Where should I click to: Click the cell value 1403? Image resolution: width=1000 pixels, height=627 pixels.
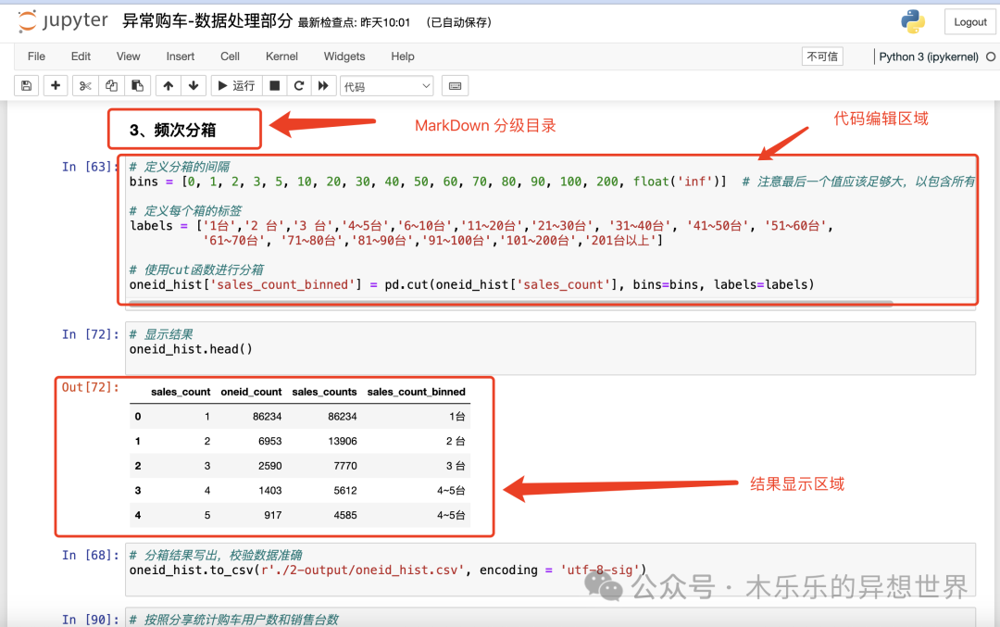coord(269,491)
